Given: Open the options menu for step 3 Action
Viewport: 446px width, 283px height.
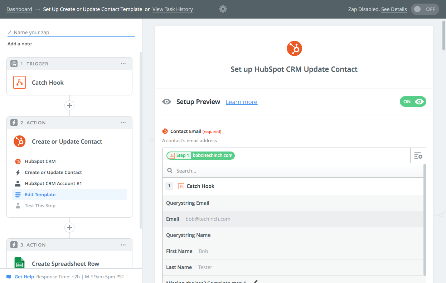Looking at the screenshot, I should 123,245.
